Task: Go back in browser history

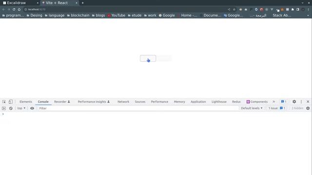Action: [3, 9]
